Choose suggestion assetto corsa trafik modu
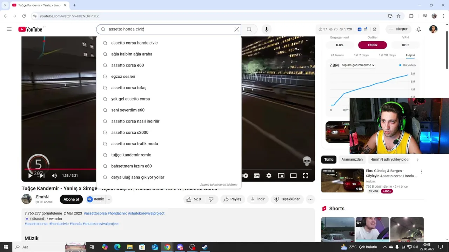449x252 pixels. coord(169,144)
